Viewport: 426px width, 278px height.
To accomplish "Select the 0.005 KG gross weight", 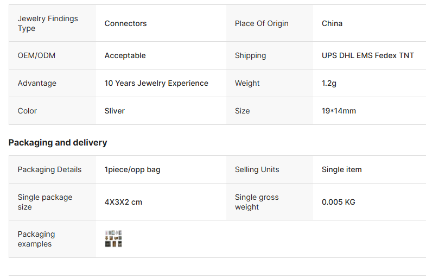I will (x=338, y=202).
